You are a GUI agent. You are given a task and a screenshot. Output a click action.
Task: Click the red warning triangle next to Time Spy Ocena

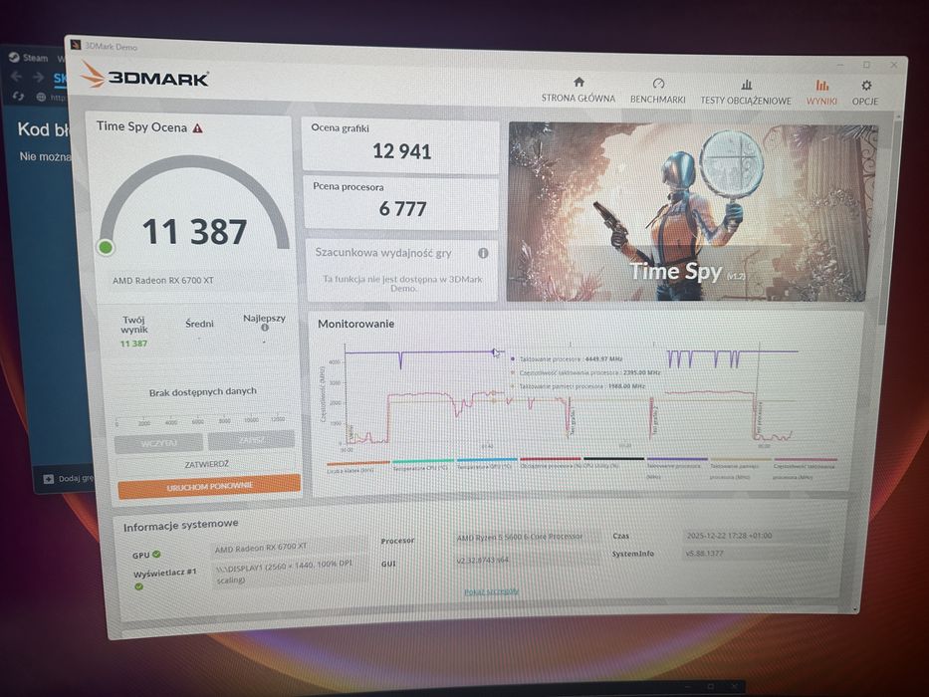(198, 127)
